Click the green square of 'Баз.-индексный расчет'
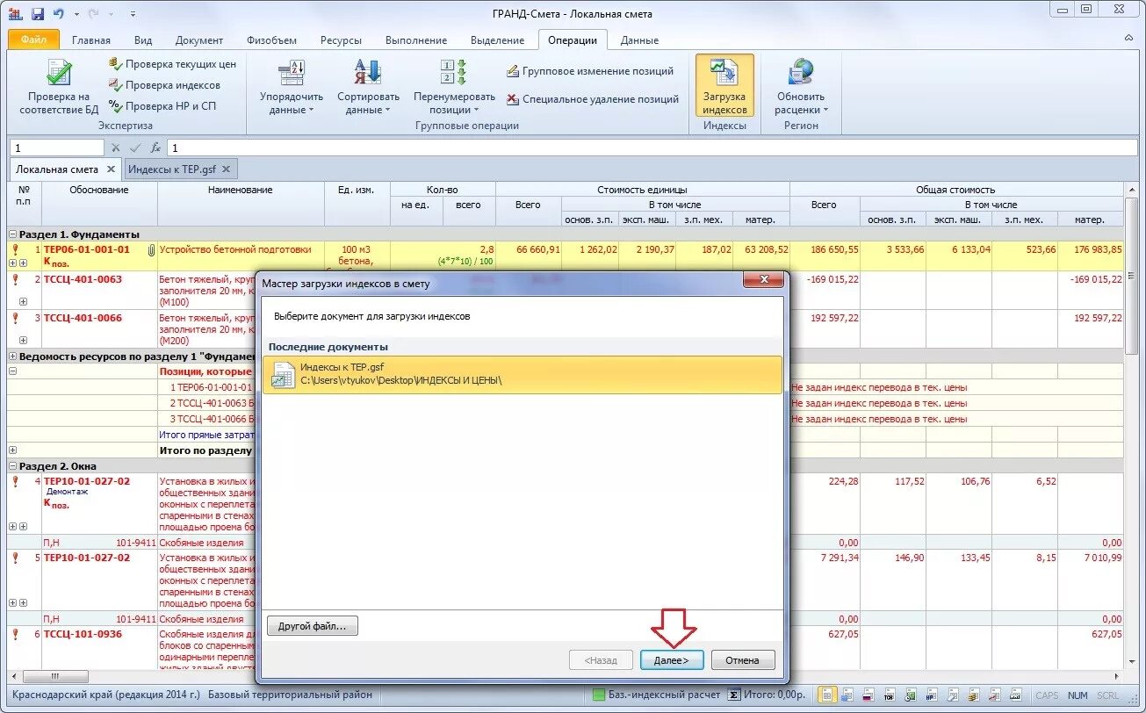This screenshot has width=1146, height=713. pos(599,695)
